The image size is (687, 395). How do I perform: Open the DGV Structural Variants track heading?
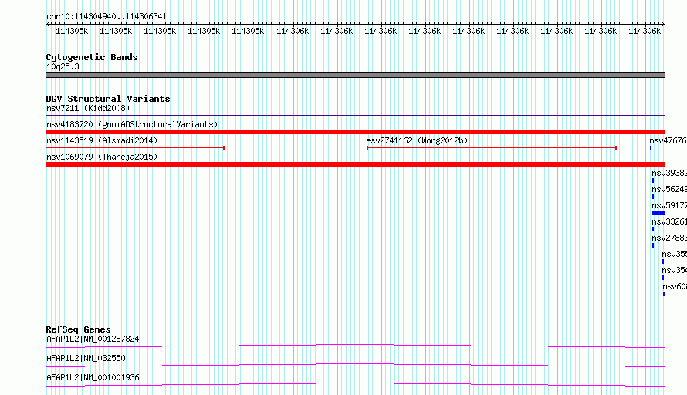[108, 99]
